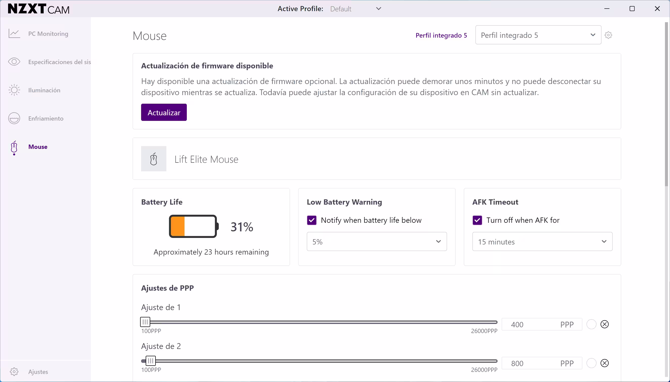Viewport: 670px width, 382px height.
Task: Click Ajuste de 2 slider handle
Action: pos(151,361)
